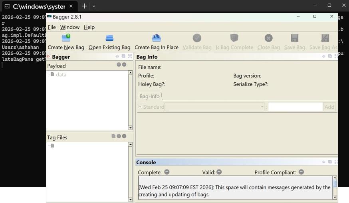
Task: Click the new file icon in Tag Files header
Action: tap(113, 136)
